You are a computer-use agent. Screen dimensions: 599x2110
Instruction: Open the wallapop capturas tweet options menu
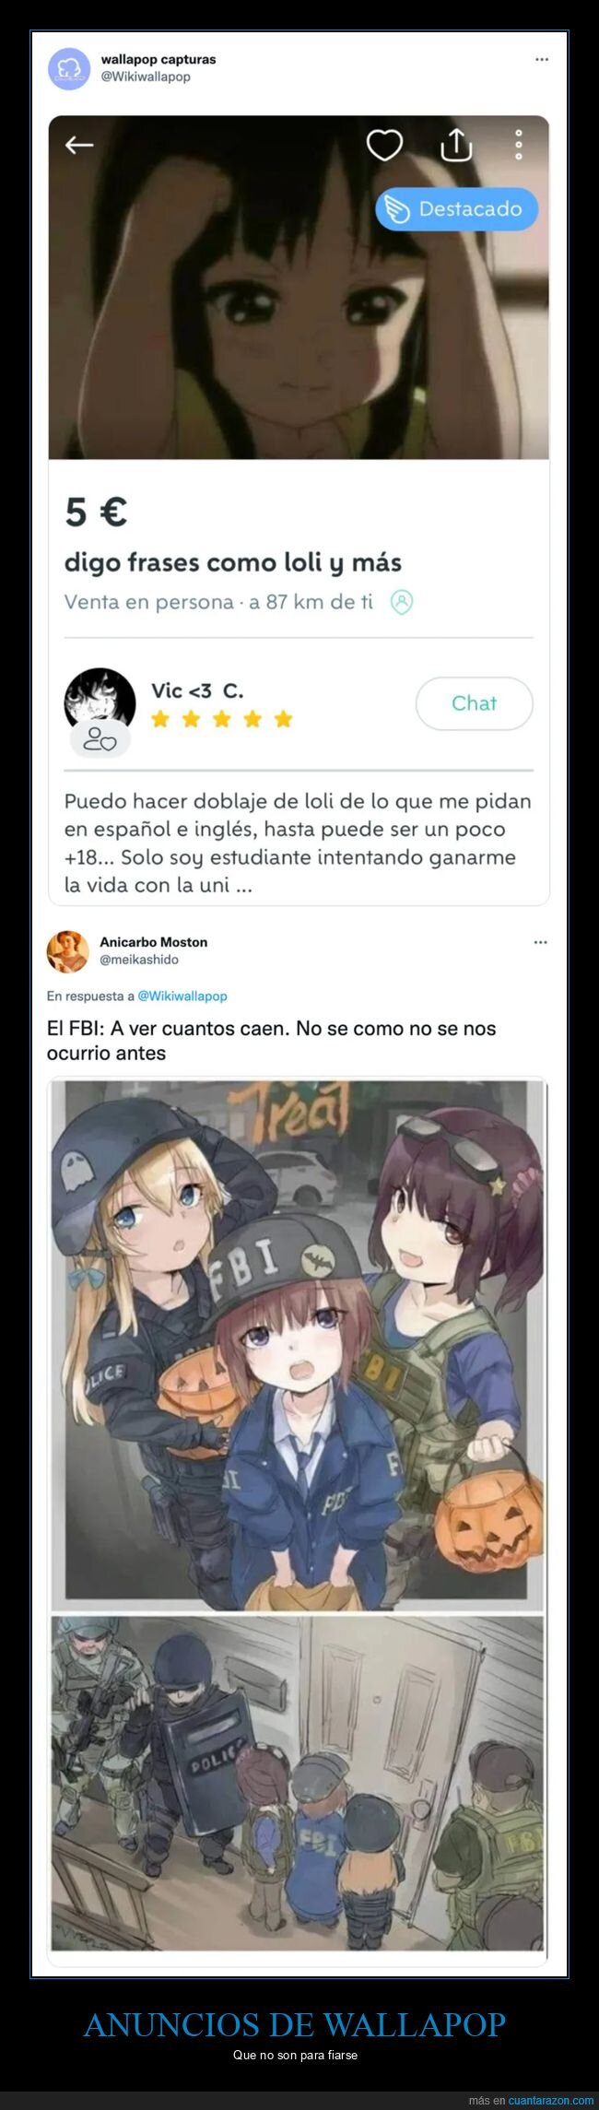(x=542, y=59)
